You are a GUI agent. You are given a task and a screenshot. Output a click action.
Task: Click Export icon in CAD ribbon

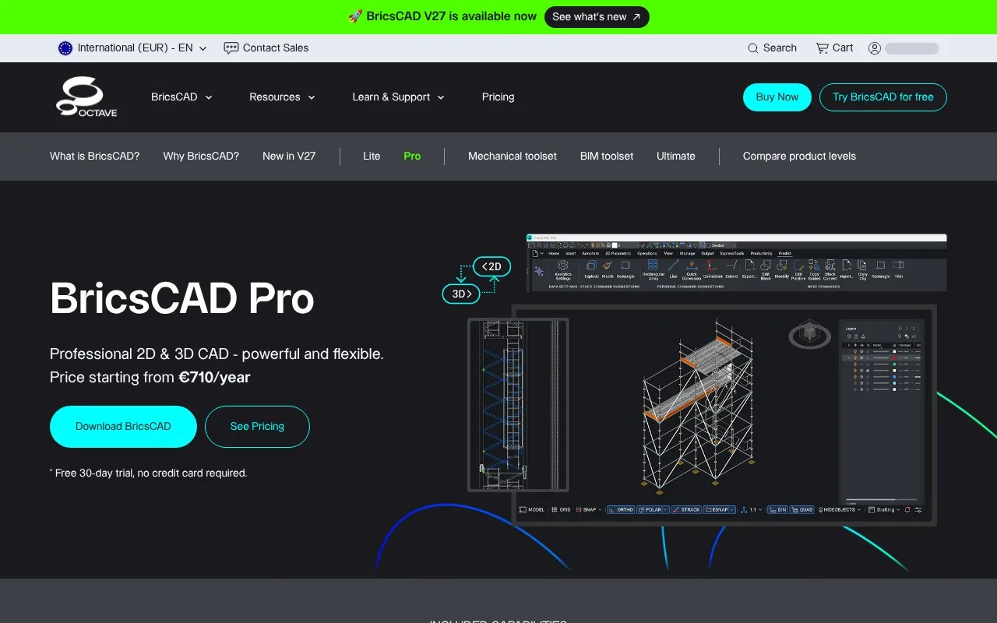coord(749,269)
